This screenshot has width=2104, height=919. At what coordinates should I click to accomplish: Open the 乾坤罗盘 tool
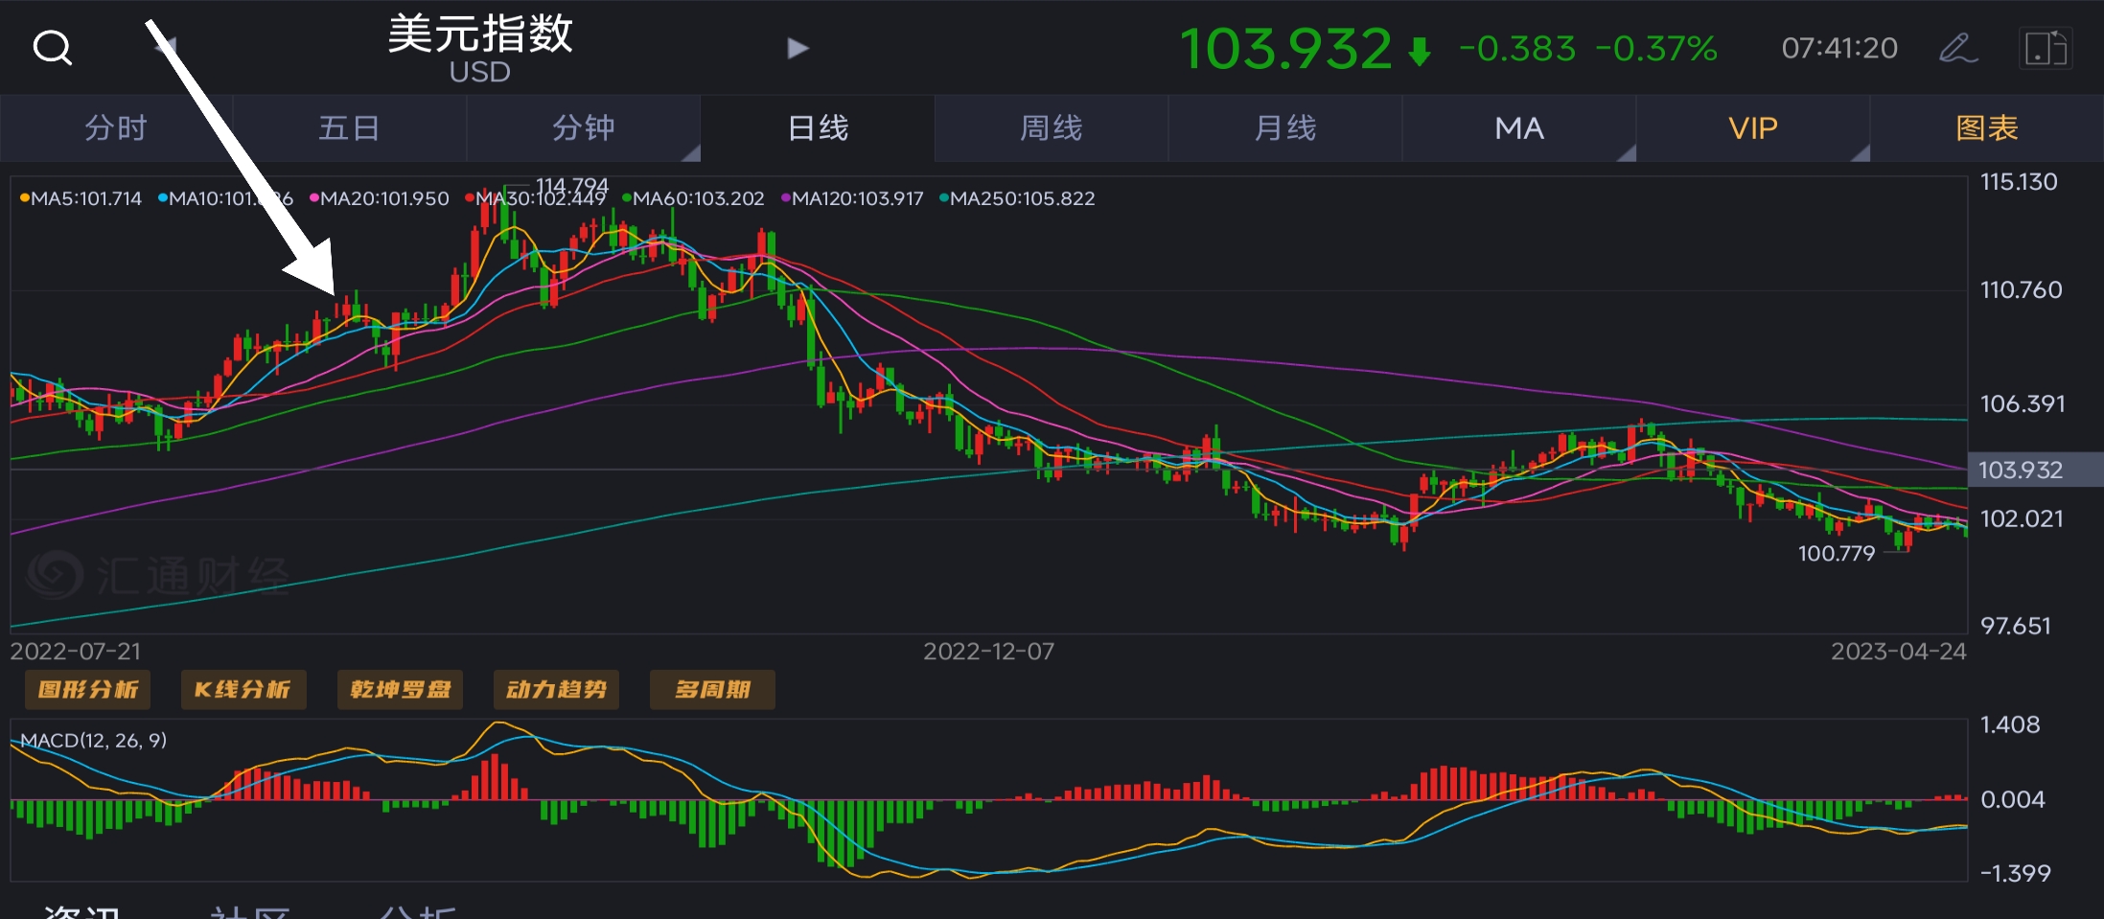coord(400,690)
